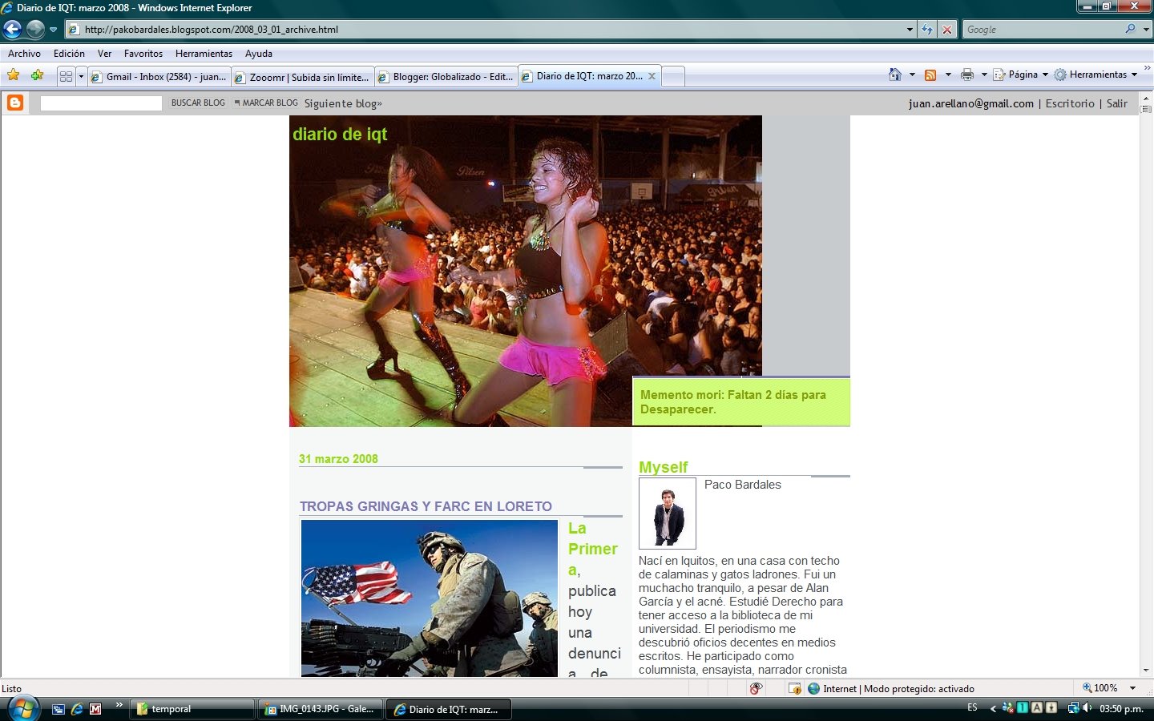Click juan.arellano@gmail.com account text
1154x721 pixels.
coord(971,103)
